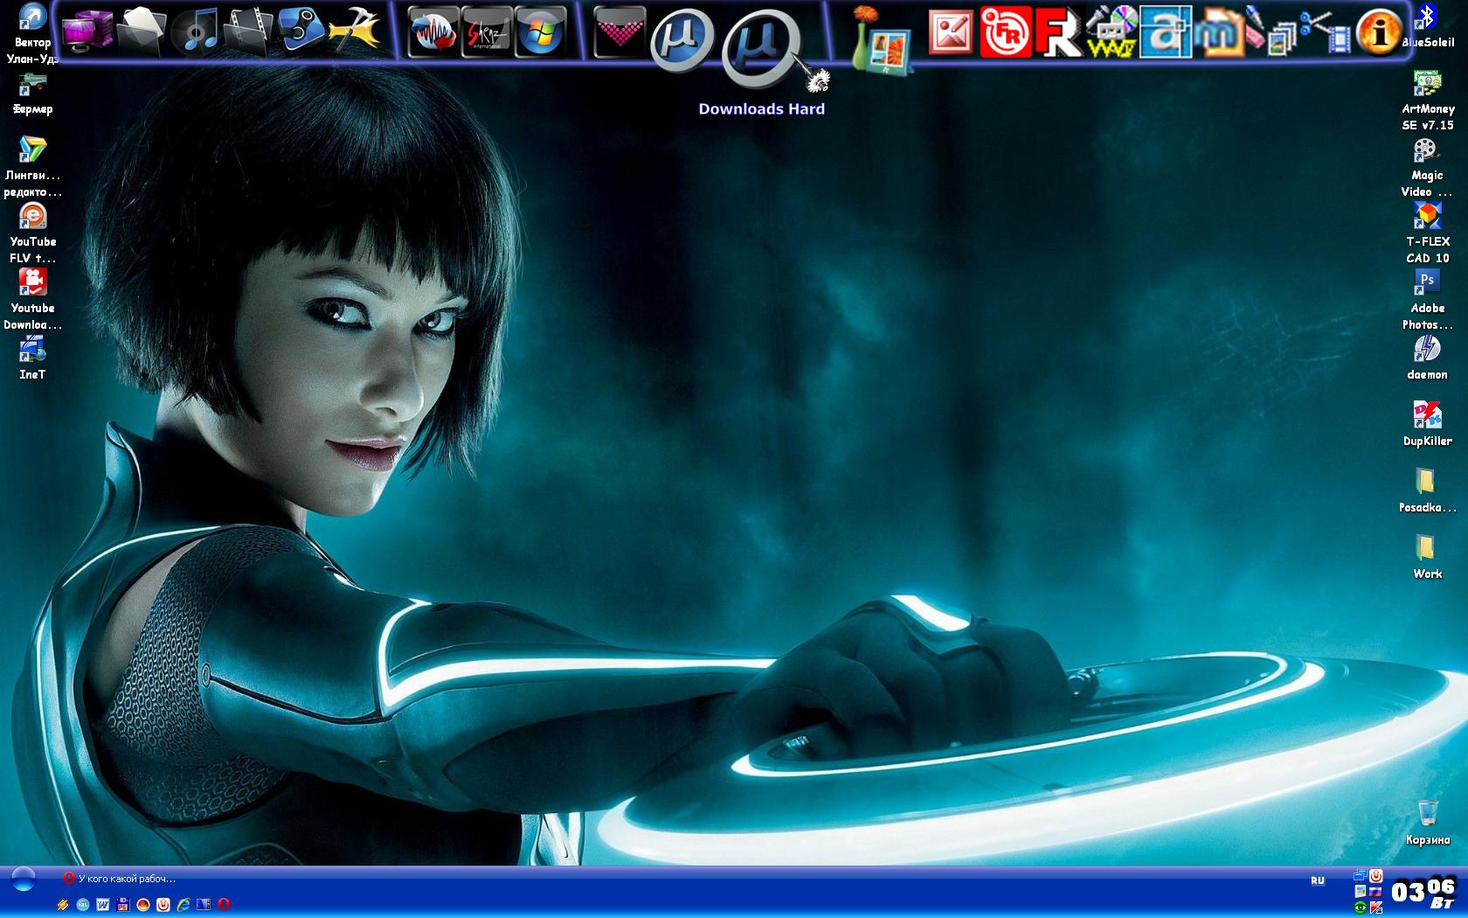Open the videos folder in the dock
The width and height of the screenshot is (1468, 918).
[x=247, y=31]
